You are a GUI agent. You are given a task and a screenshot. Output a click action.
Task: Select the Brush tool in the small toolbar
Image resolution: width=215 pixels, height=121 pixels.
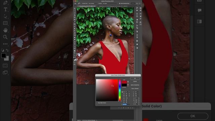[x=75, y=26]
